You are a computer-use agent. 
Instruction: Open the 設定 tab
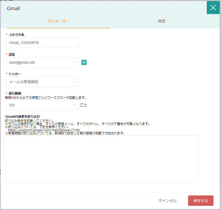(162, 21)
